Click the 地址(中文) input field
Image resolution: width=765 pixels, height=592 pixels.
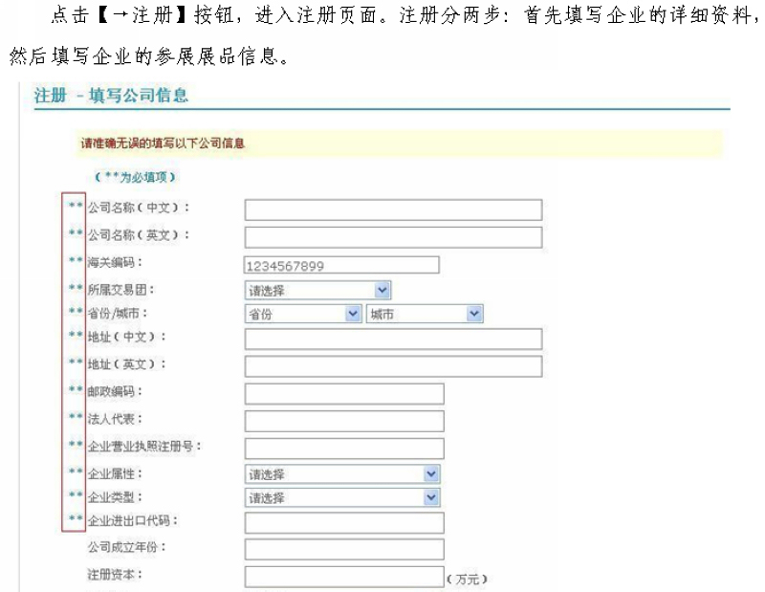(x=393, y=339)
